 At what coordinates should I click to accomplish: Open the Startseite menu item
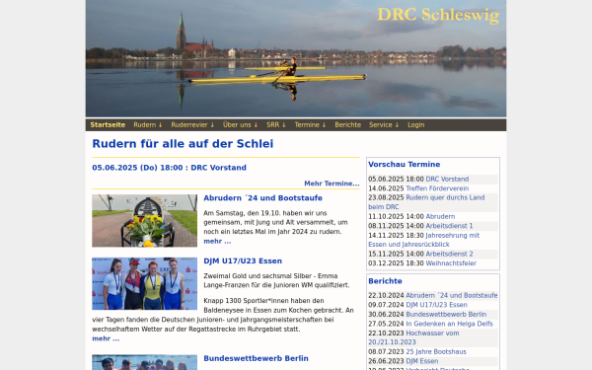[x=108, y=125]
